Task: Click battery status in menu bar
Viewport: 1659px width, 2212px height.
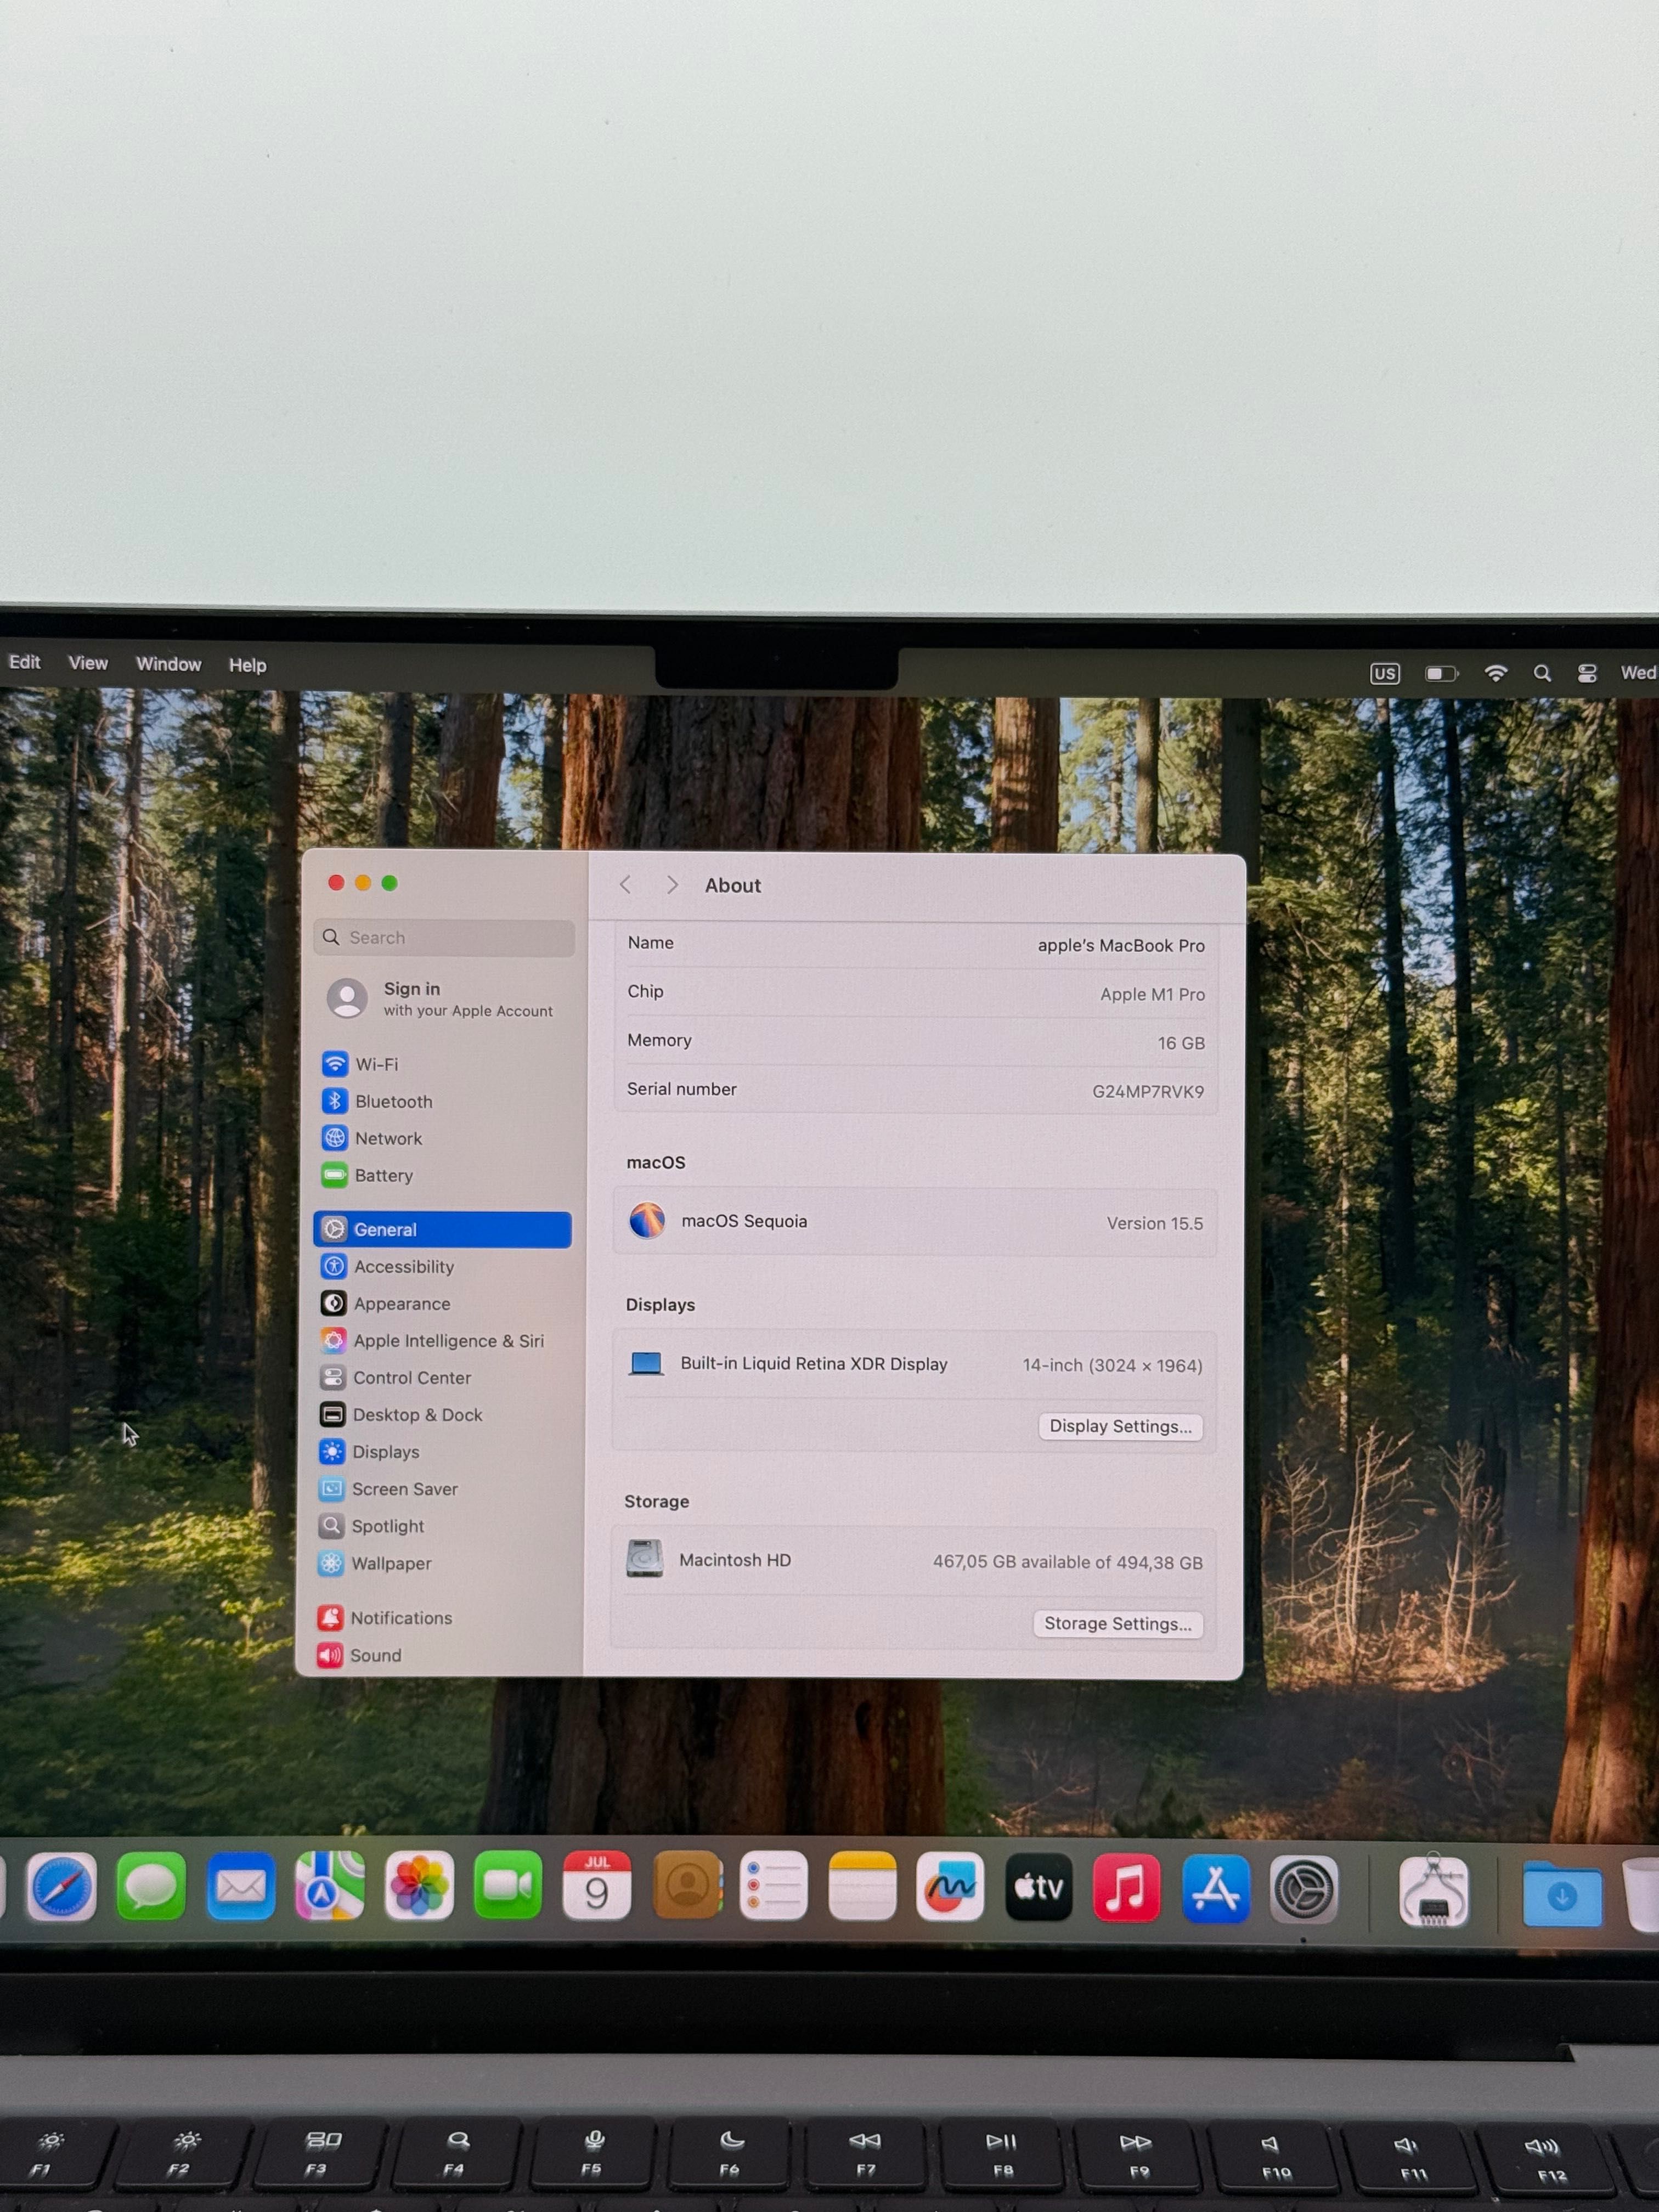Action: click(1441, 673)
